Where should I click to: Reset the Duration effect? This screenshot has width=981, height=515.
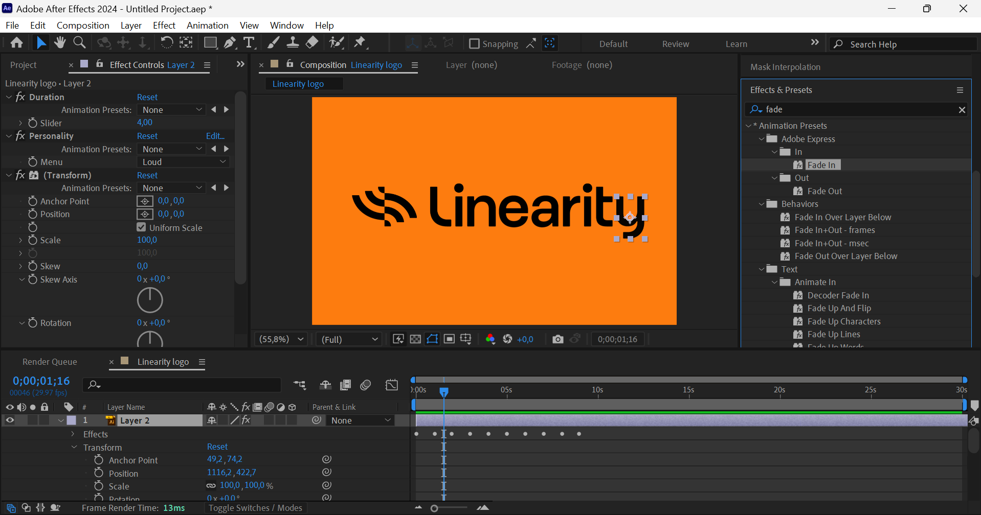147,97
